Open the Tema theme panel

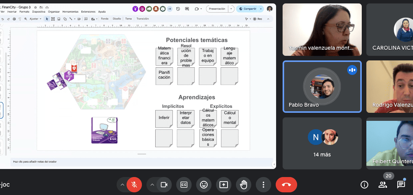[128, 19]
